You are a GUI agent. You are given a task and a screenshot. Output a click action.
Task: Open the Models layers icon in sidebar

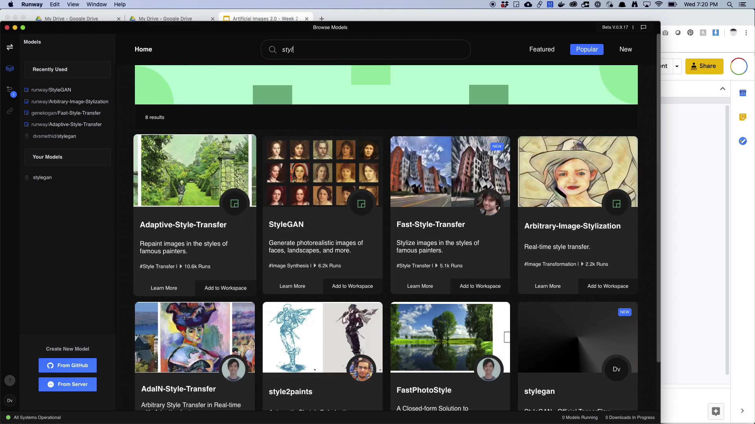[10, 68]
